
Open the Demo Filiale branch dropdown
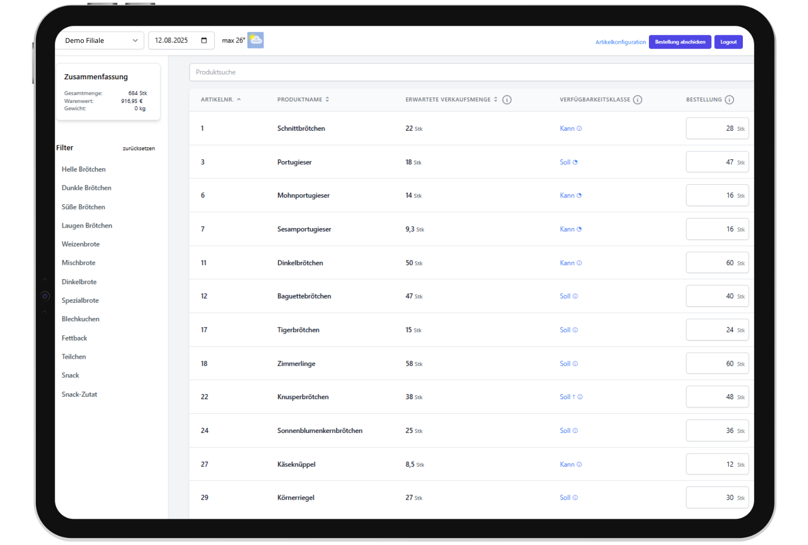click(x=100, y=40)
